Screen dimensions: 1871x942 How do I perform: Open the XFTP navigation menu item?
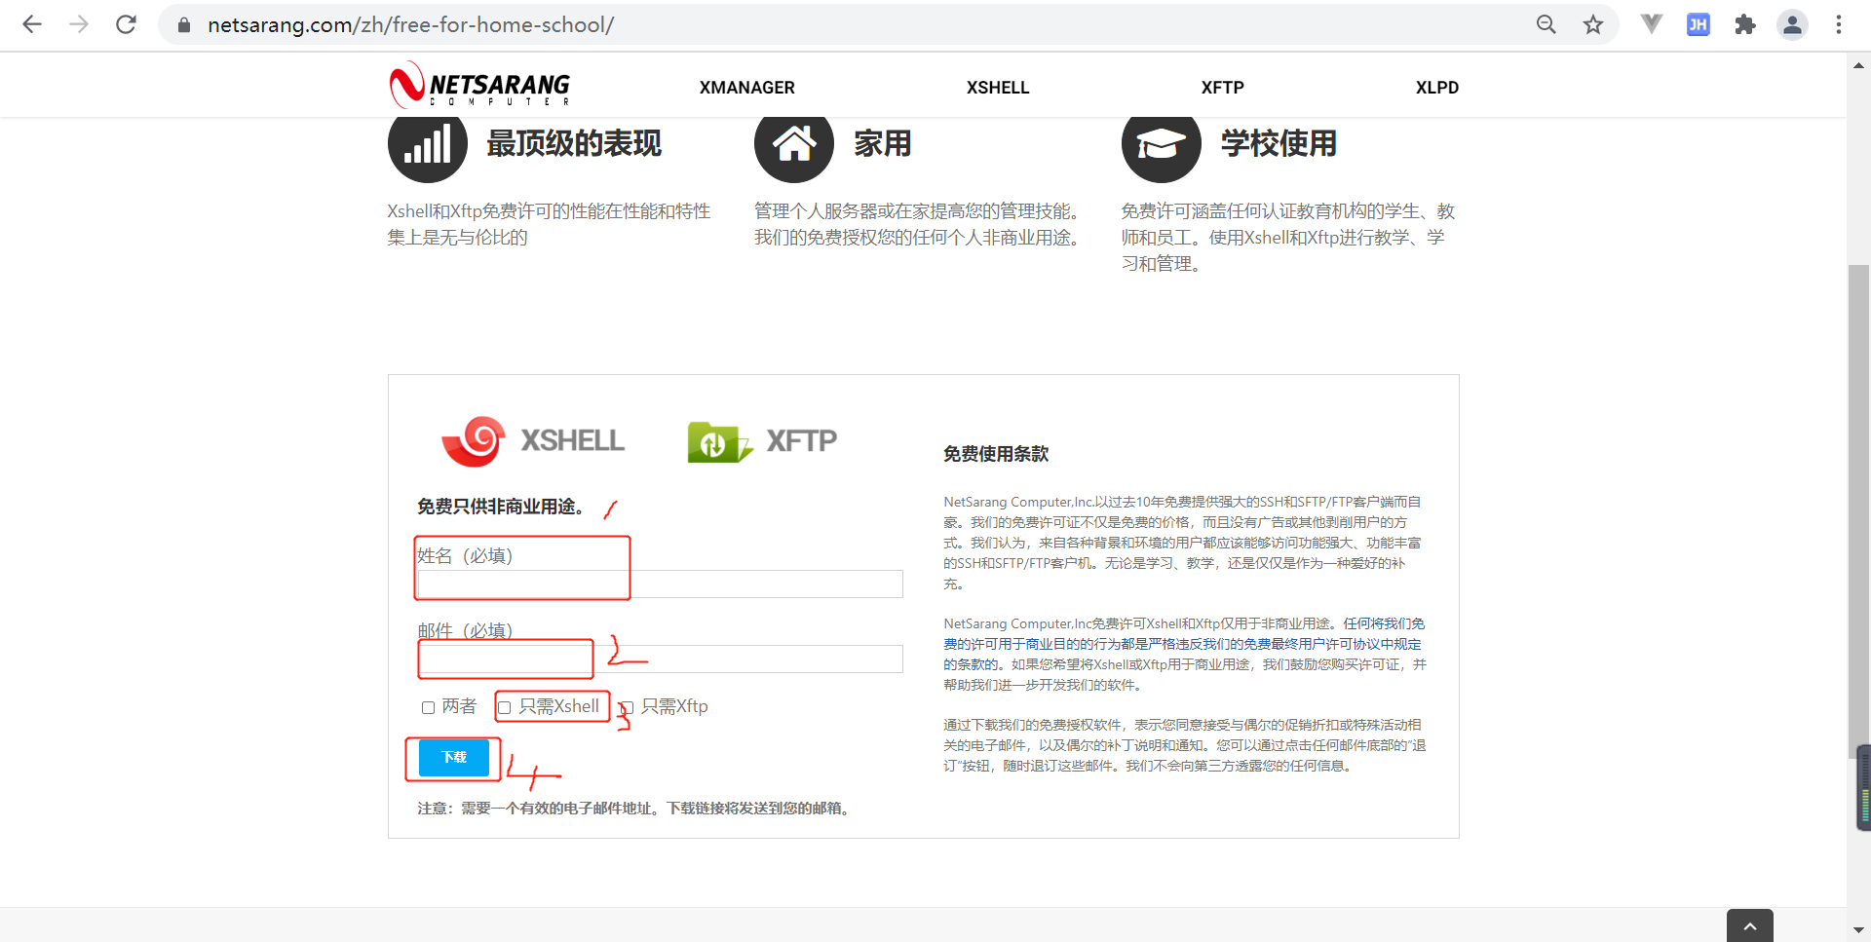(x=1223, y=88)
